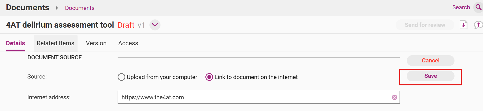
Task: Click the download document icon
Action: tap(463, 25)
